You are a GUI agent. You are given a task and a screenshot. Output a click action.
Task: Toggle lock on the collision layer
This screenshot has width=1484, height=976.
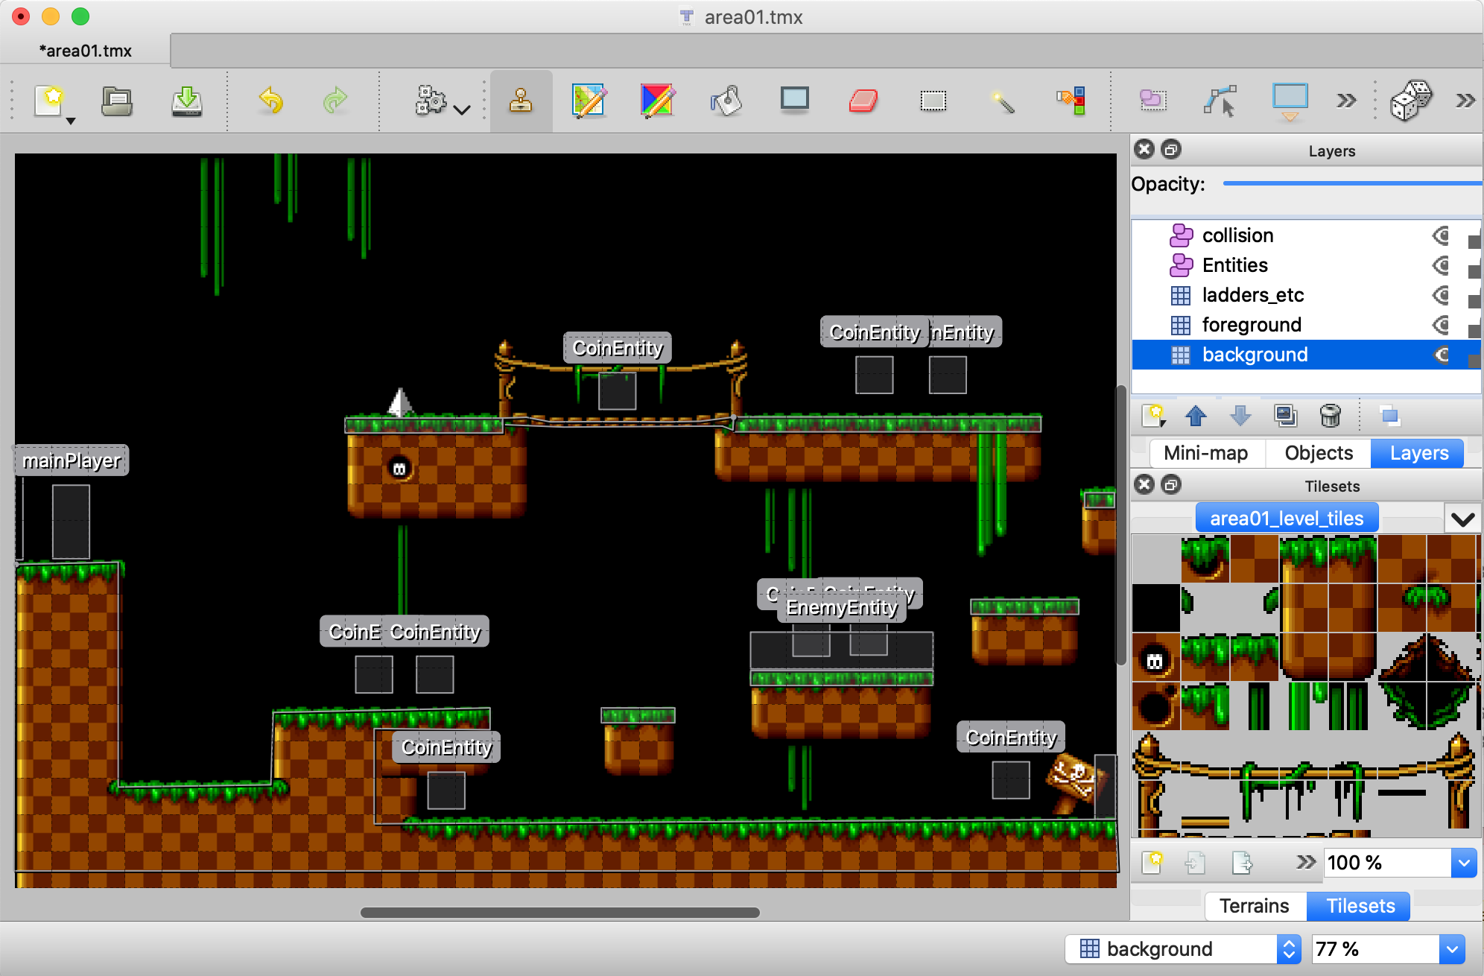point(1474,241)
